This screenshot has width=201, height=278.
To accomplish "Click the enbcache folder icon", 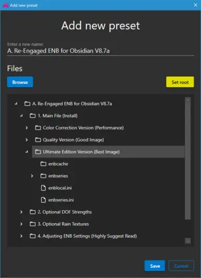I will (x=43, y=164).
